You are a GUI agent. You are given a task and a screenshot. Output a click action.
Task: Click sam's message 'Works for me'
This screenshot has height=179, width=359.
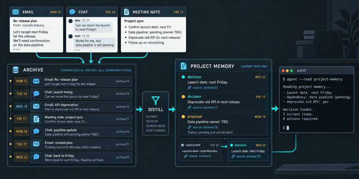tap(95, 43)
